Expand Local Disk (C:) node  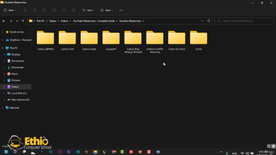4,93
